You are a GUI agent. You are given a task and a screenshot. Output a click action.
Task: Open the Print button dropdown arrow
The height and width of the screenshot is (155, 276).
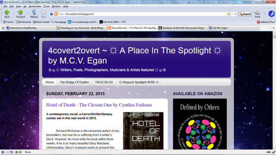pyautogui.click(x=264, y=14)
